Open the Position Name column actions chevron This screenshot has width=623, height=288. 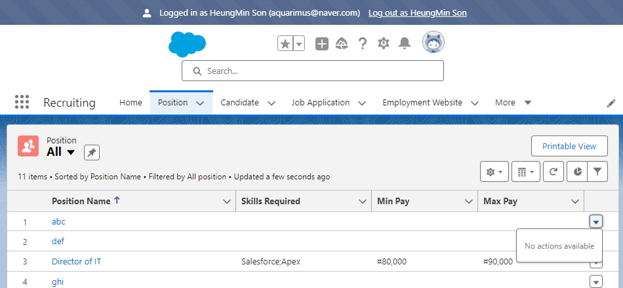coord(227,202)
